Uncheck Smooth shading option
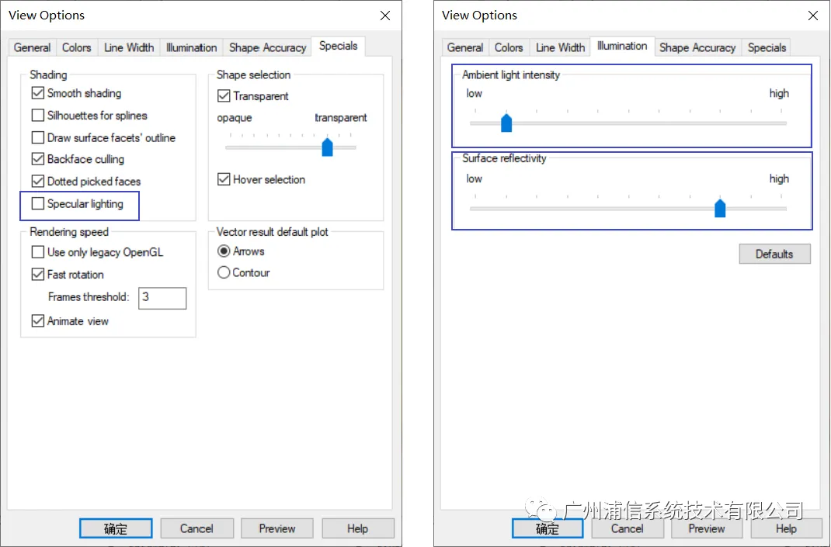 pos(37,93)
